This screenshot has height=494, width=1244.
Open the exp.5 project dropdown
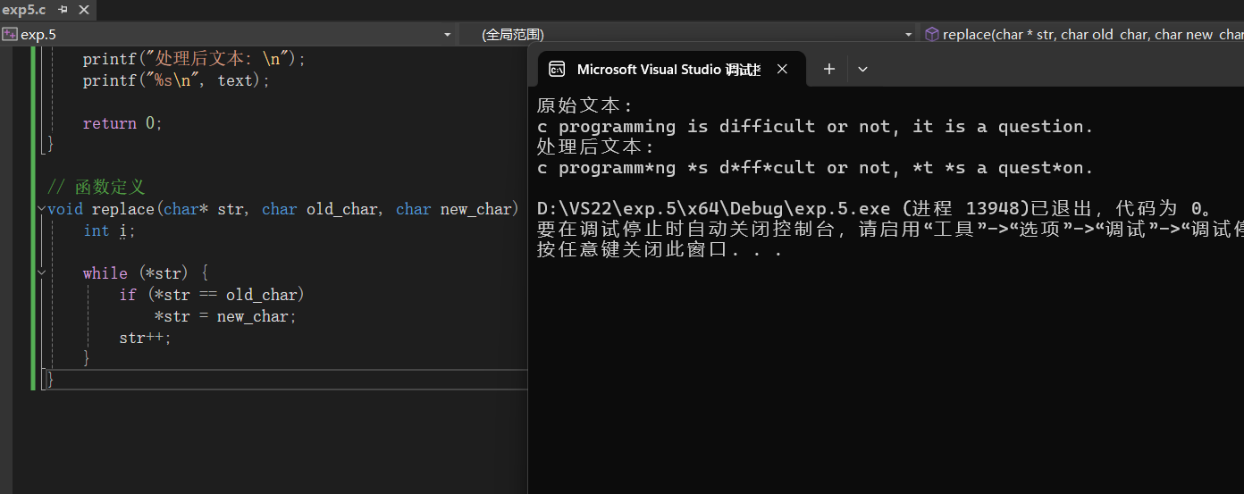coord(447,34)
